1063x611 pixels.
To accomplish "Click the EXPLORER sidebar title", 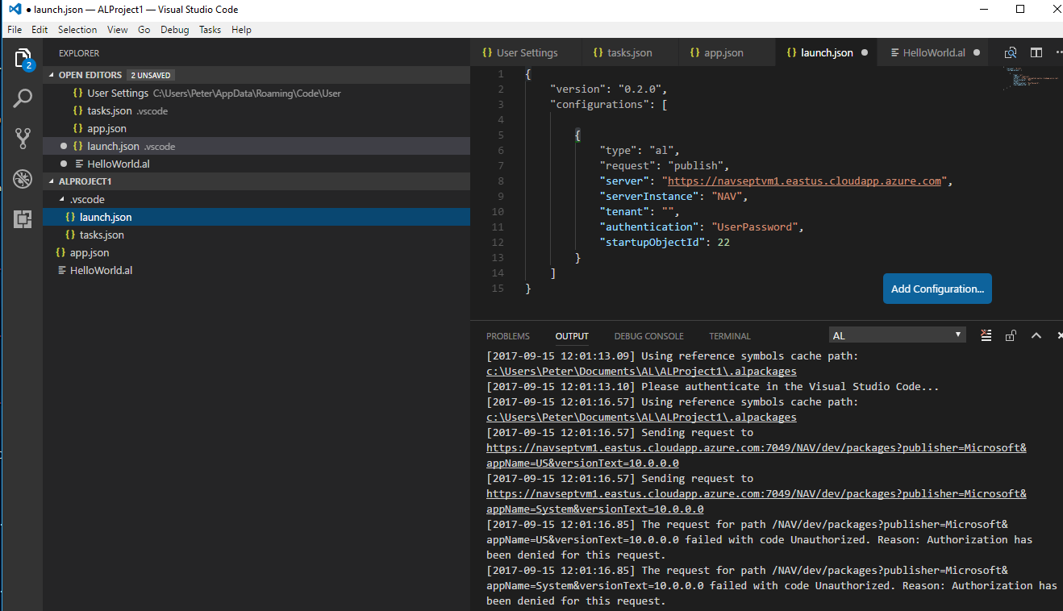I will (x=79, y=53).
